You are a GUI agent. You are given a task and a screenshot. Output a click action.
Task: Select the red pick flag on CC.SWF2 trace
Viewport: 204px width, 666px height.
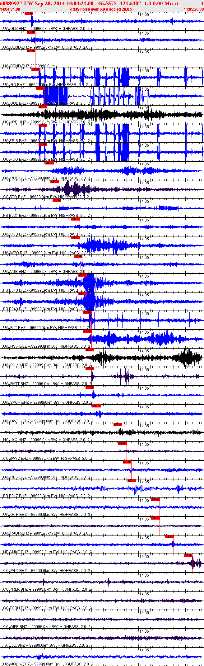(x=123, y=443)
